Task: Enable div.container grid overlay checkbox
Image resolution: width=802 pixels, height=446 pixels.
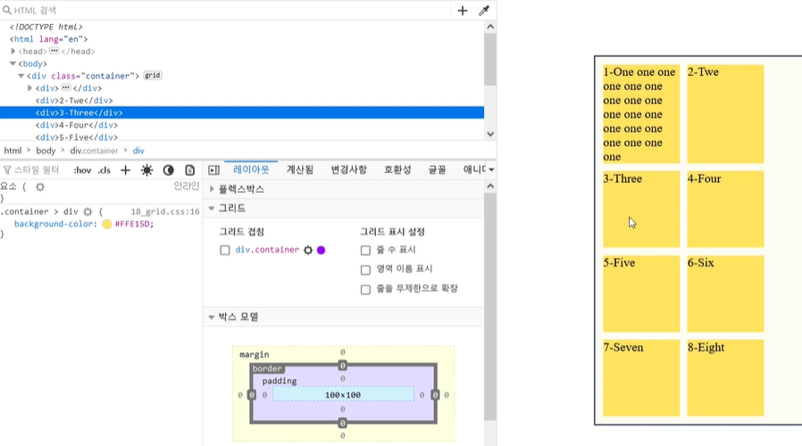Action: tap(224, 250)
